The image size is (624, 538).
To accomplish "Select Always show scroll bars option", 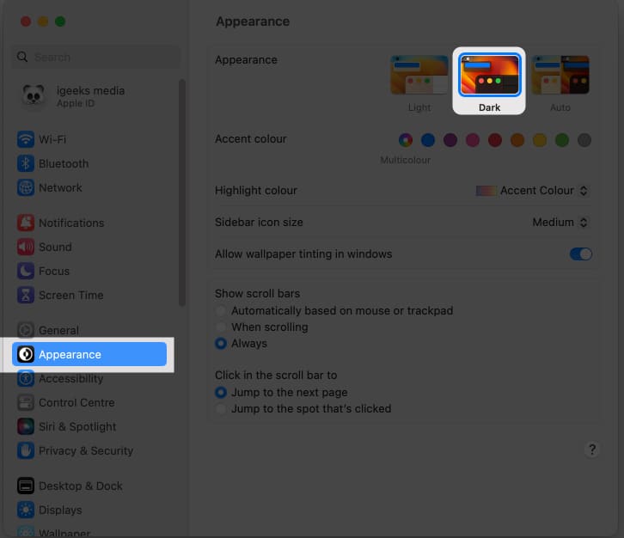I will click(221, 344).
